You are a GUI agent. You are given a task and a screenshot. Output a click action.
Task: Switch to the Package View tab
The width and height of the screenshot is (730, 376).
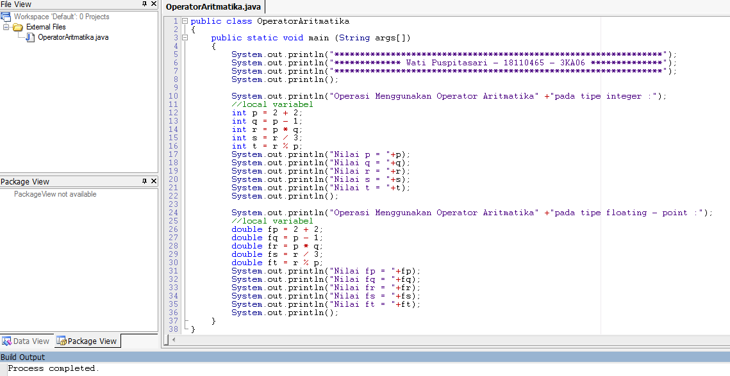click(x=87, y=341)
